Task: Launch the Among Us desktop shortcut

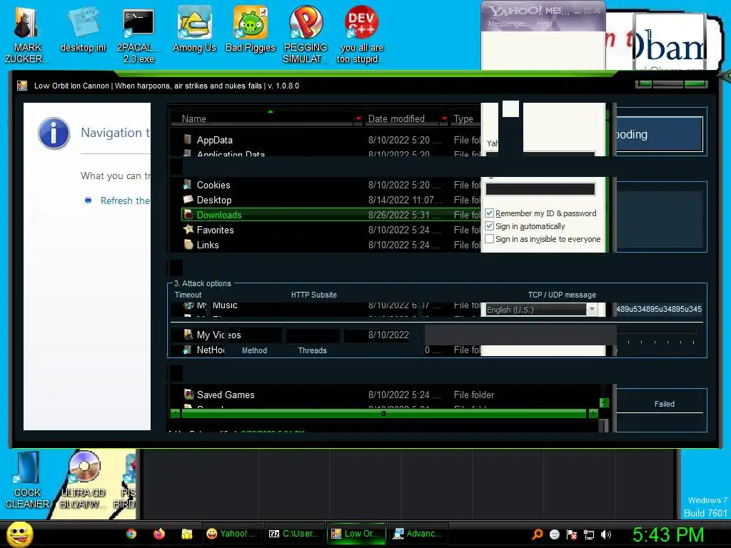Action: pos(194,30)
